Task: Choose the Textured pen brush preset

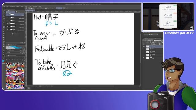Action: pos(15,30)
